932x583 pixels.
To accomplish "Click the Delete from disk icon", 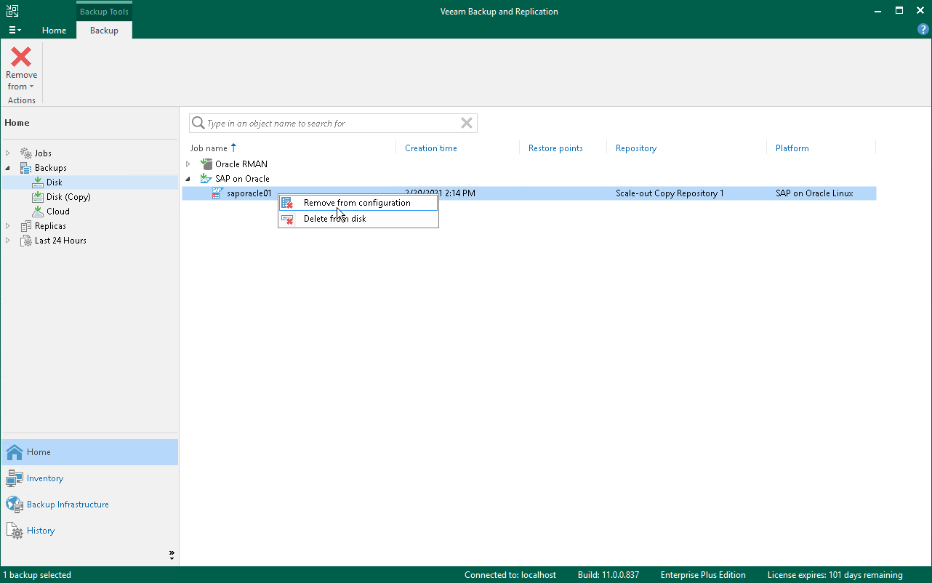I will point(288,219).
